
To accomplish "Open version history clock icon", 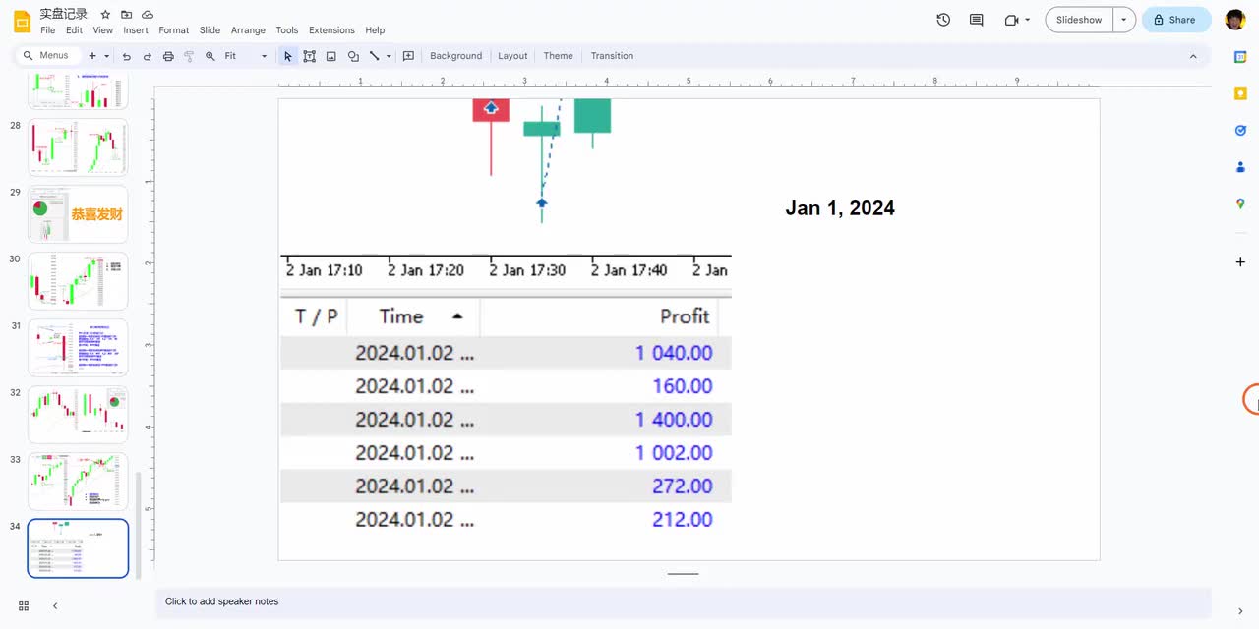I will tap(943, 20).
